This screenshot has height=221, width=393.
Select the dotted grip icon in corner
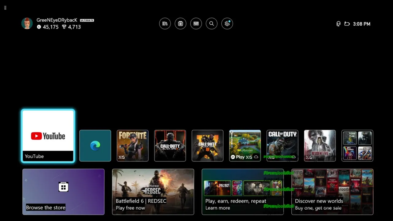(x=5, y=8)
